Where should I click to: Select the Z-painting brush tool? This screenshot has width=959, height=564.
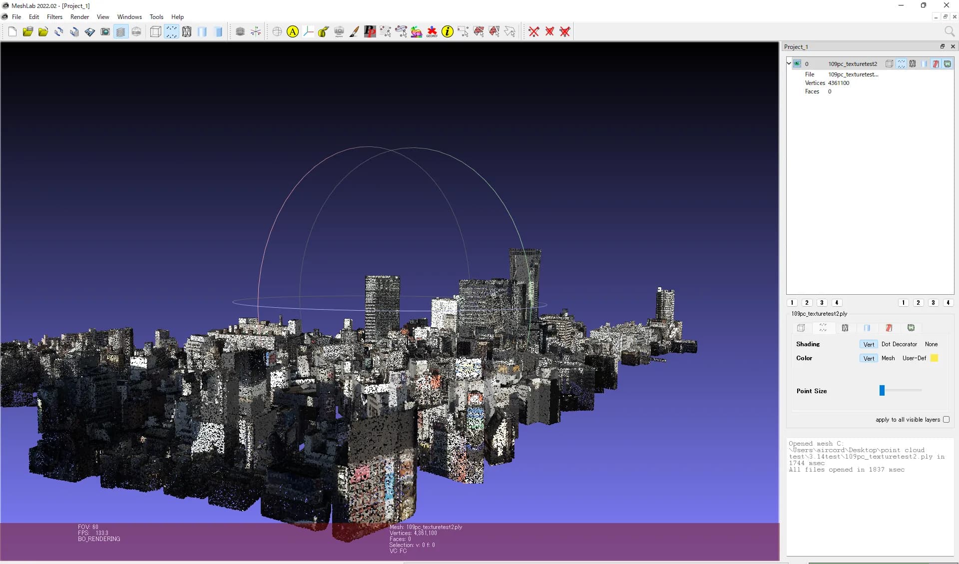coord(354,32)
